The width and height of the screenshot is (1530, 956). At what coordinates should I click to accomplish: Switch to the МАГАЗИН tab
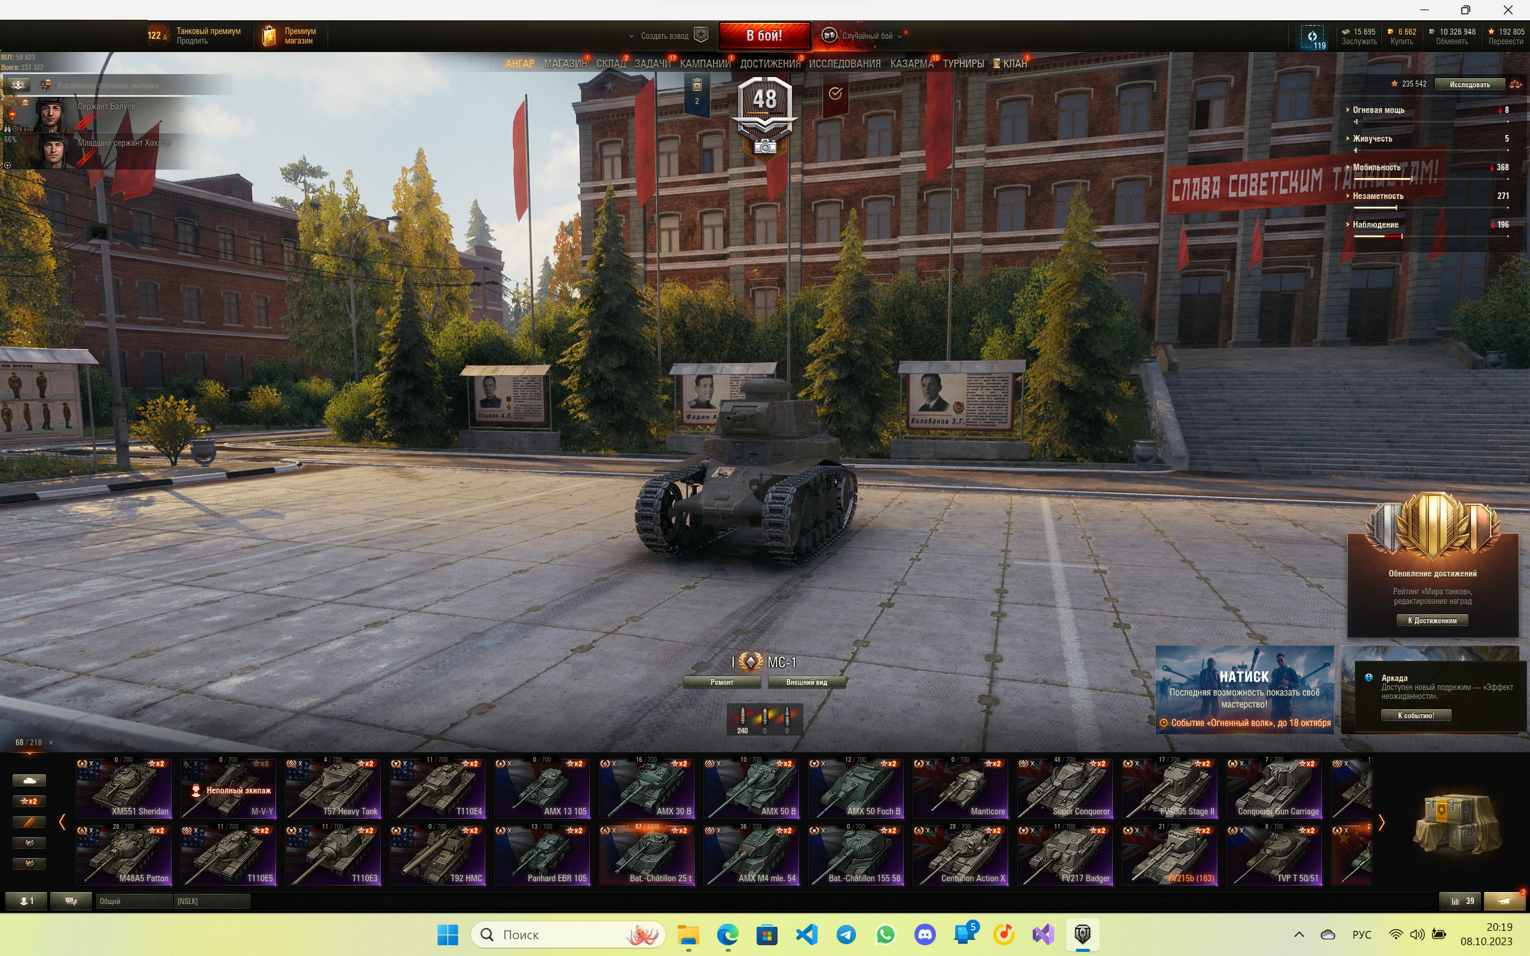(x=565, y=64)
